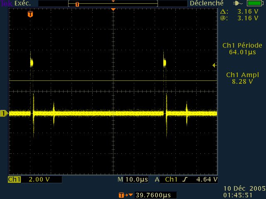
Task: Click the M 10.0µs timebase readout
Action: 133,180
